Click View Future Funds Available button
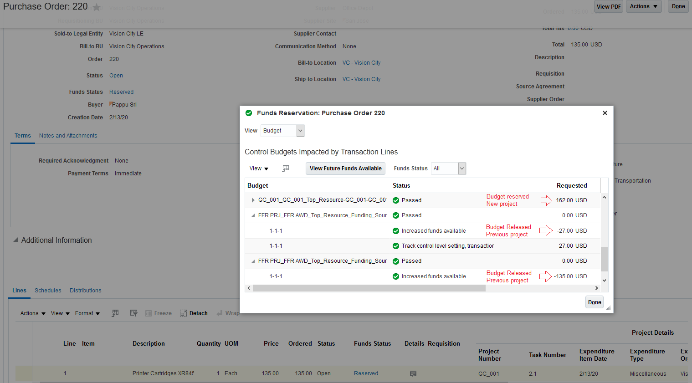This screenshot has width=692, height=383. (x=346, y=169)
